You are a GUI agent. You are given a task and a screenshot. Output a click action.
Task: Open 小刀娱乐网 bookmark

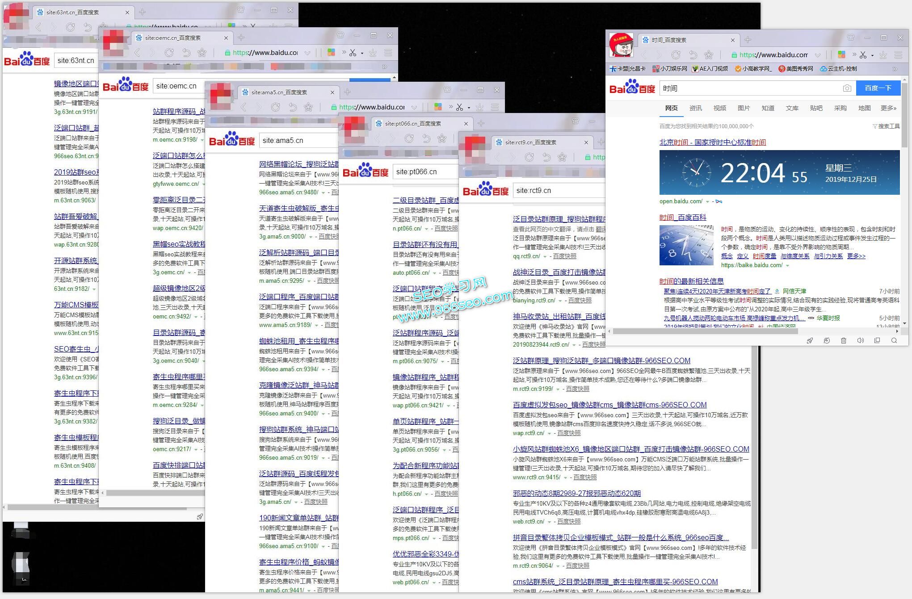point(669,69)
